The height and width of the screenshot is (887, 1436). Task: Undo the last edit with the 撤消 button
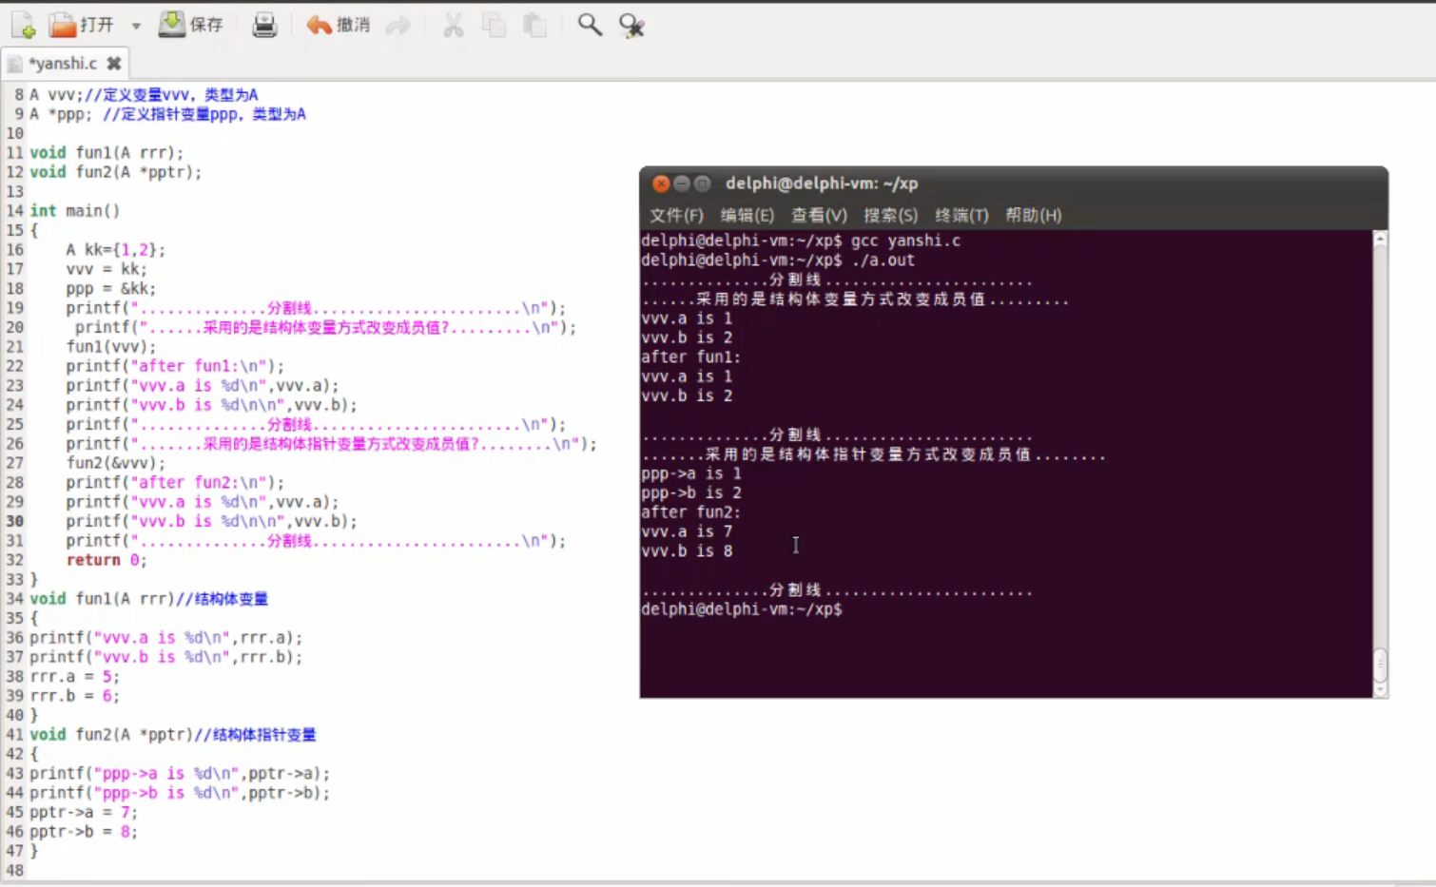[338, 25]
